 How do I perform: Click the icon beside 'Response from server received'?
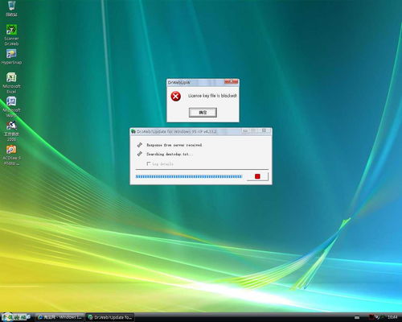(x=140, y=145)
